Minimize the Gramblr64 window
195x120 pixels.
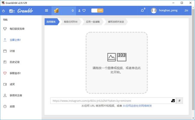pyautogui.click(x=173, y=3)
